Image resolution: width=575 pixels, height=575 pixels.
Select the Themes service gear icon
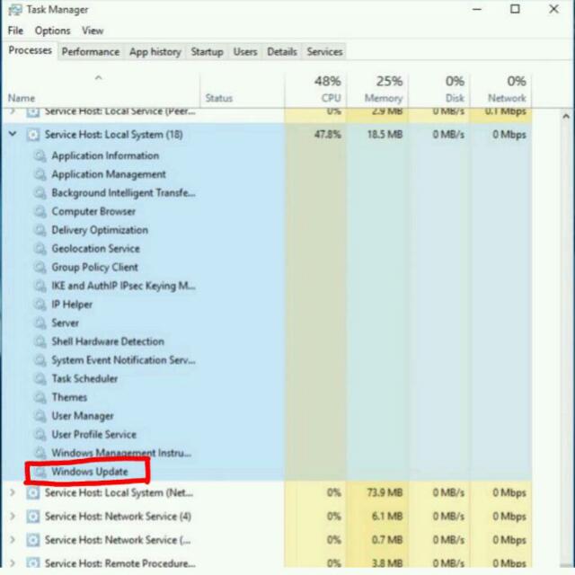click(40, 397)
